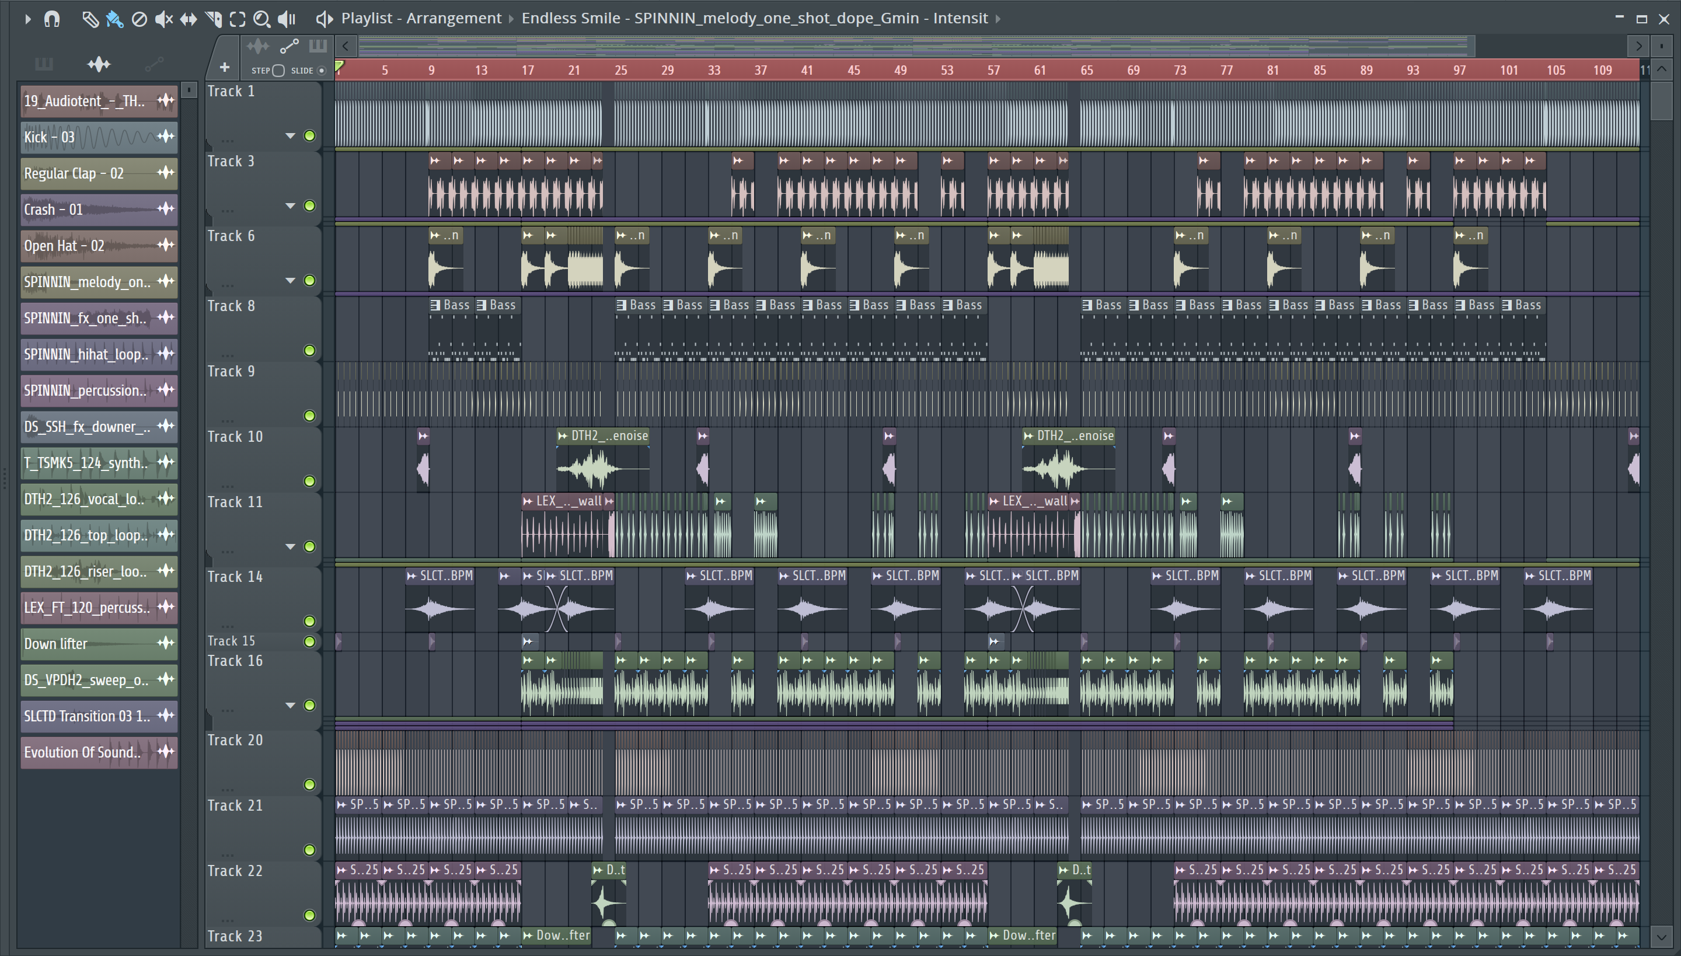Viewport: 1681px width, 956px height.
Task: Click waveform icon of Open Hat - 02
Action: tap(166, 245)
